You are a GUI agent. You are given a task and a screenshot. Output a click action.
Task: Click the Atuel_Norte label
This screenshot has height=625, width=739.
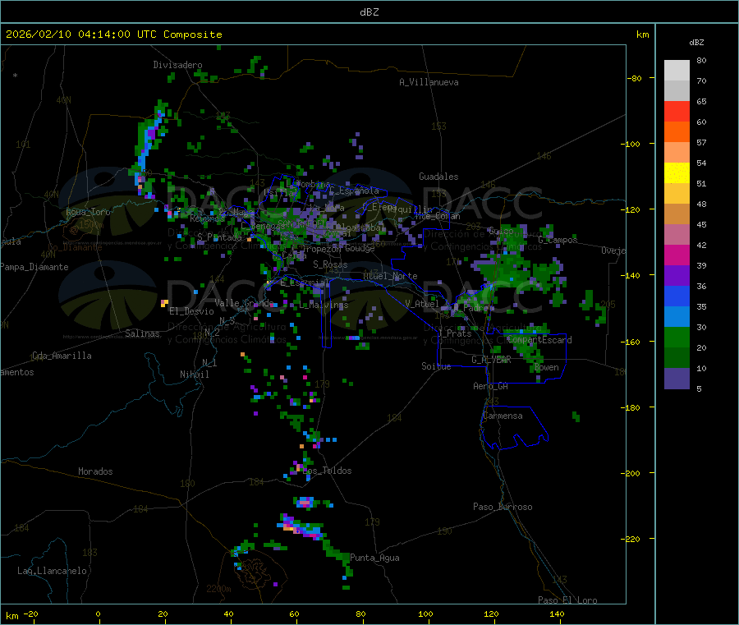(x=390, y=276)
